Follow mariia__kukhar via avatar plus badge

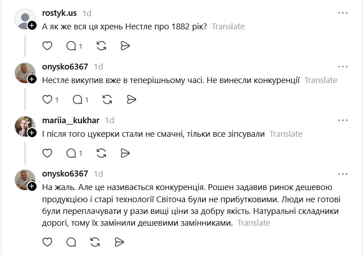coord(32,133)
